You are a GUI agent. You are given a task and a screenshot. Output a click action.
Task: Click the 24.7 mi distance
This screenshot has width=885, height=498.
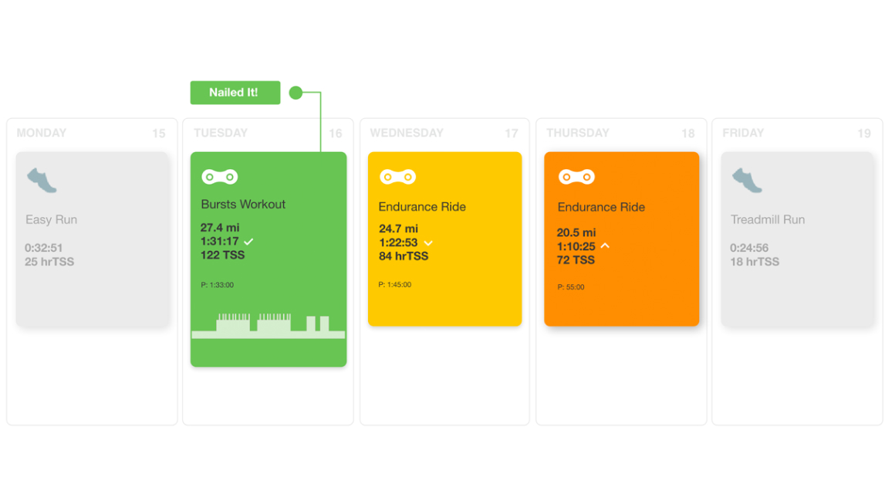click(398, 229)
